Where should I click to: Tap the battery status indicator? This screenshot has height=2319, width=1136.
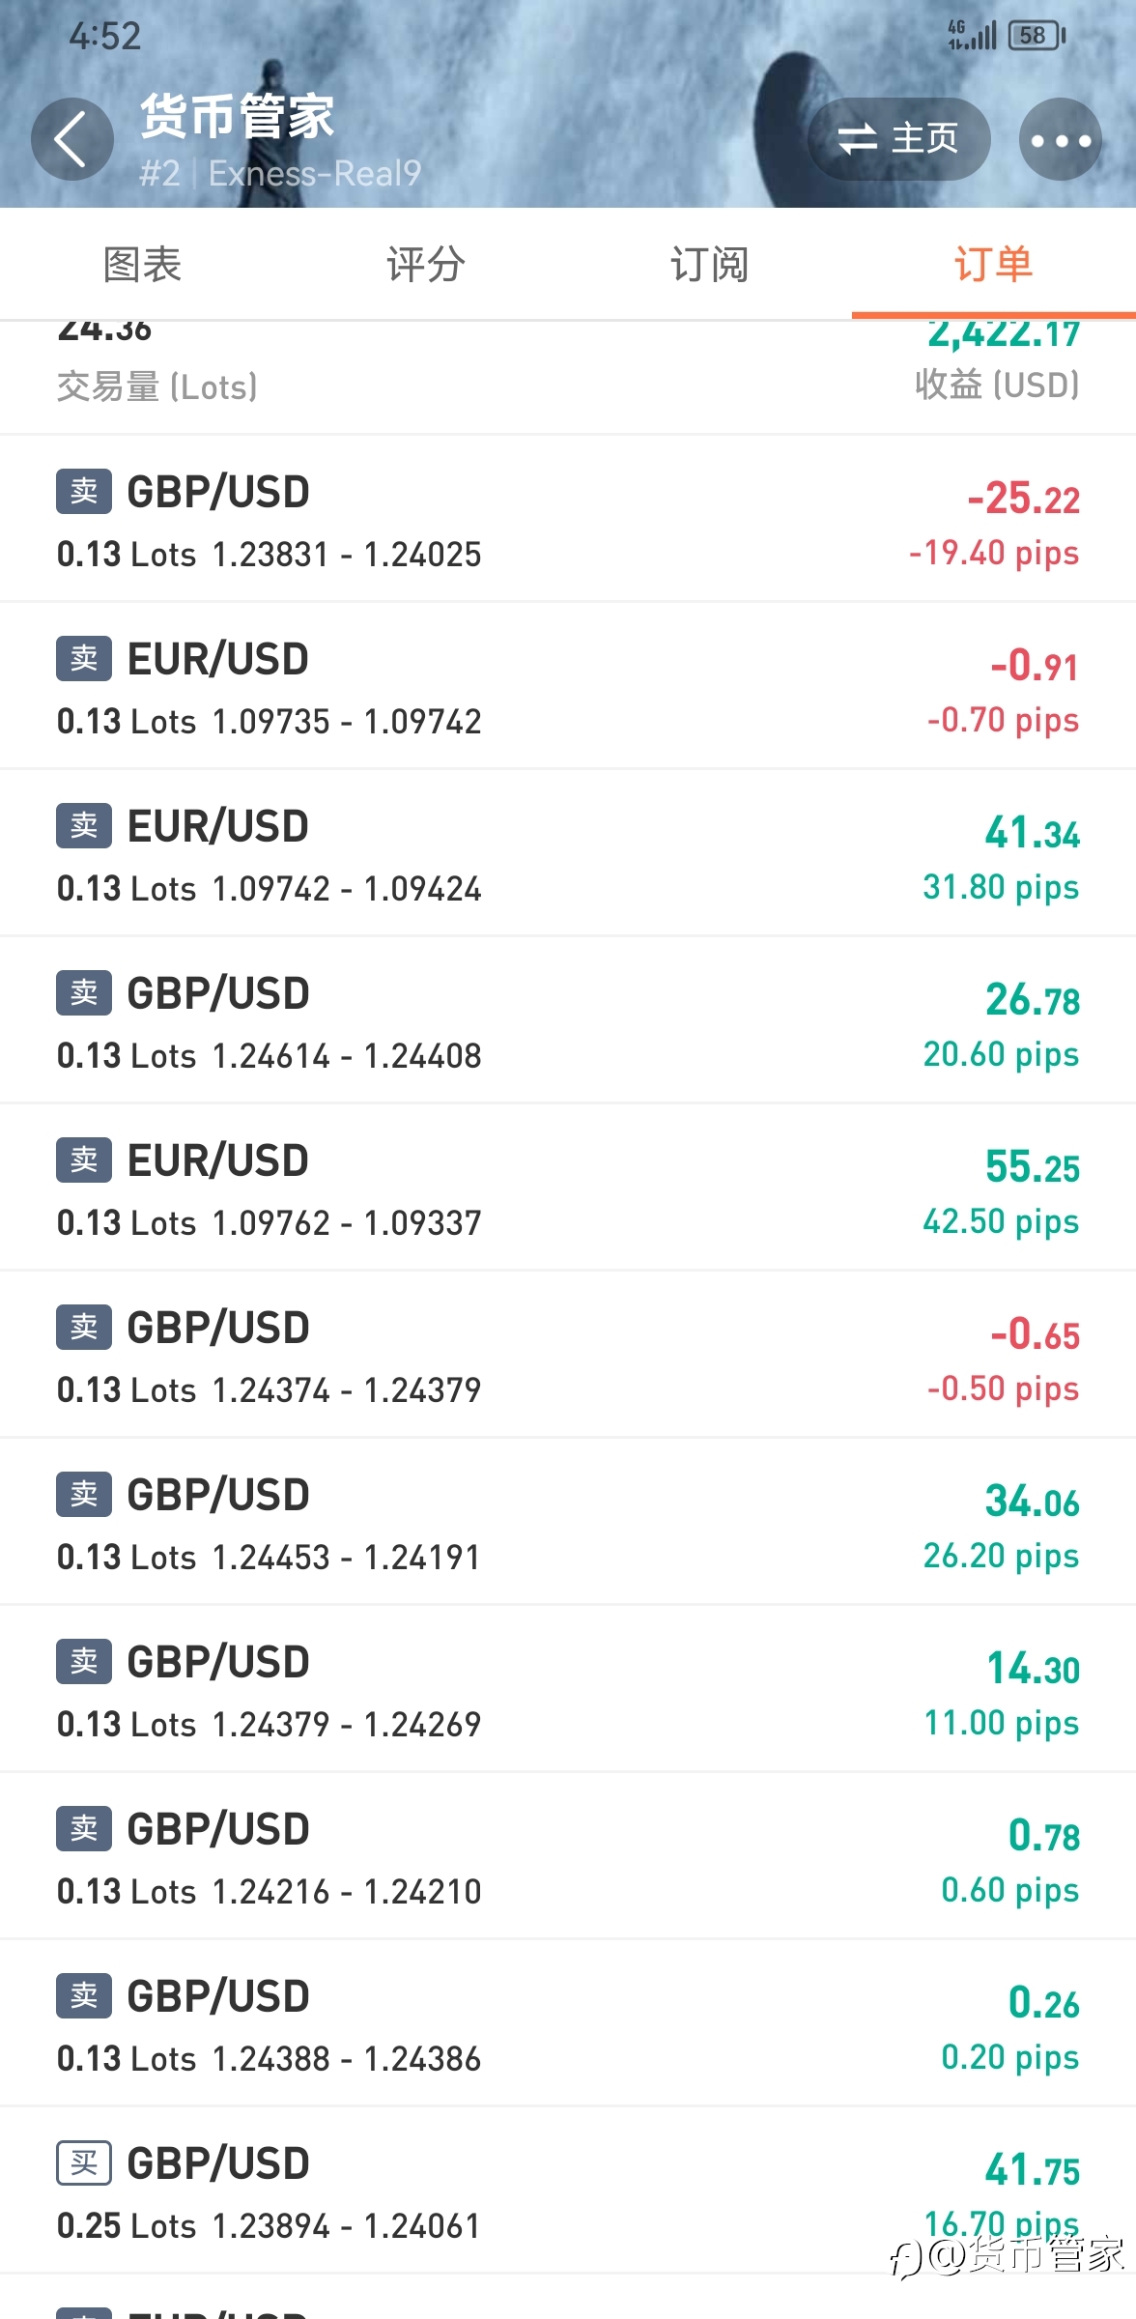1037,36
